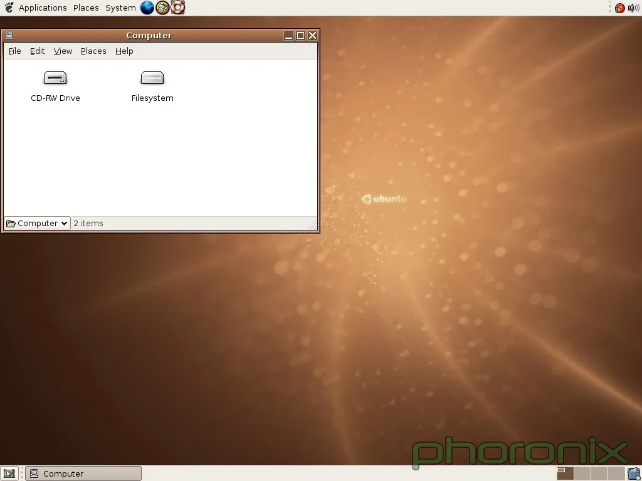
Task: Switch to the first workspace
Action: click(565, 473)
